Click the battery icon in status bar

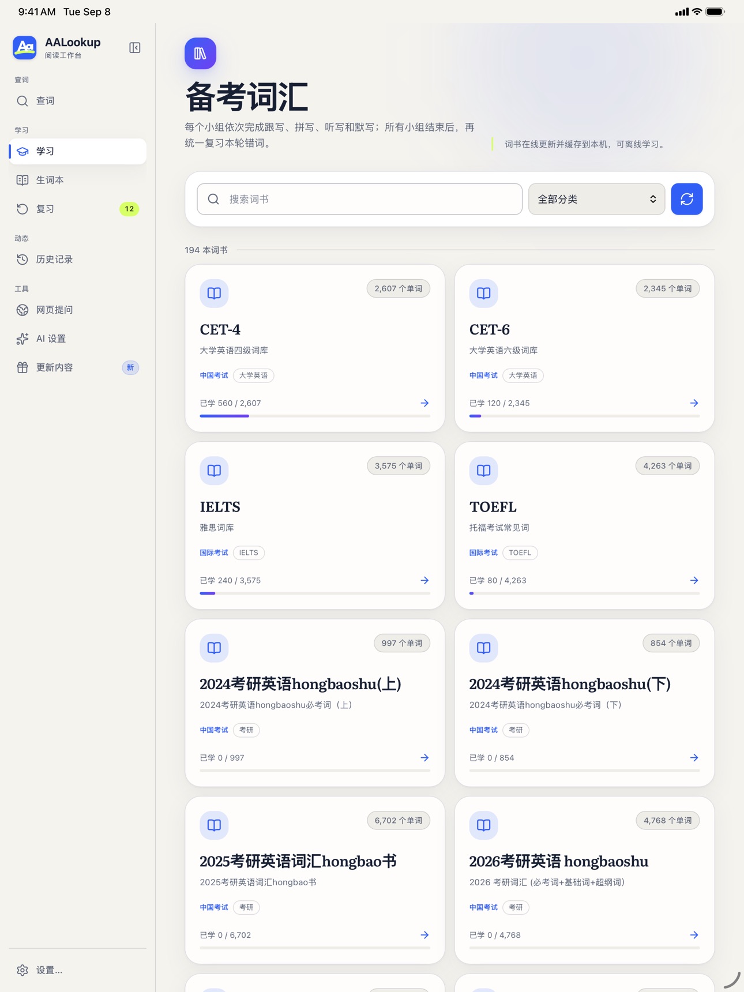(x=715, y=12)
